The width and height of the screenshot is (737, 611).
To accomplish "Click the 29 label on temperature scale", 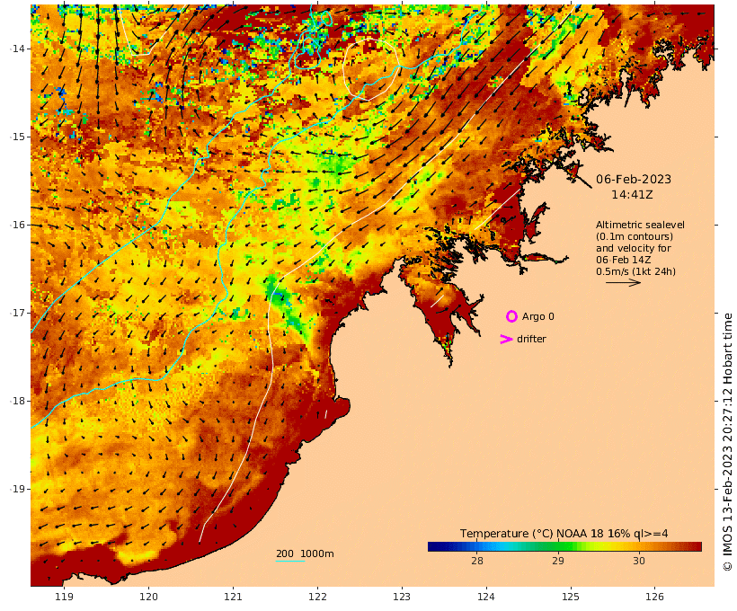I will point(558,561).
